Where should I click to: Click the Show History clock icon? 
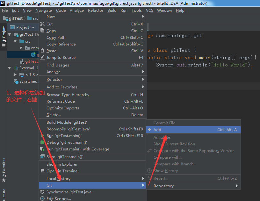[x=149, y=170]
